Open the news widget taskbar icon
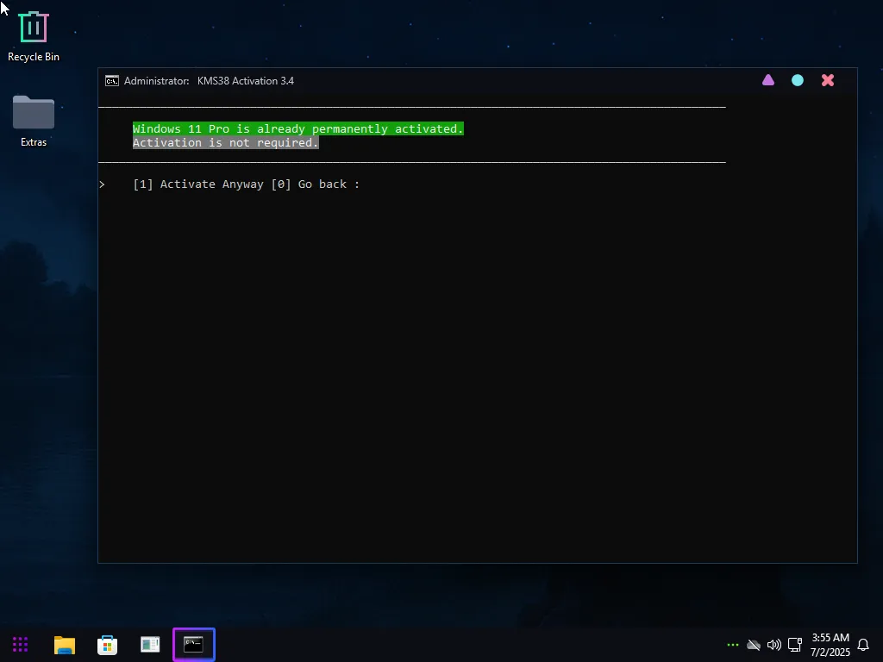This screenshot has width=883, height=662. point(150,645)
